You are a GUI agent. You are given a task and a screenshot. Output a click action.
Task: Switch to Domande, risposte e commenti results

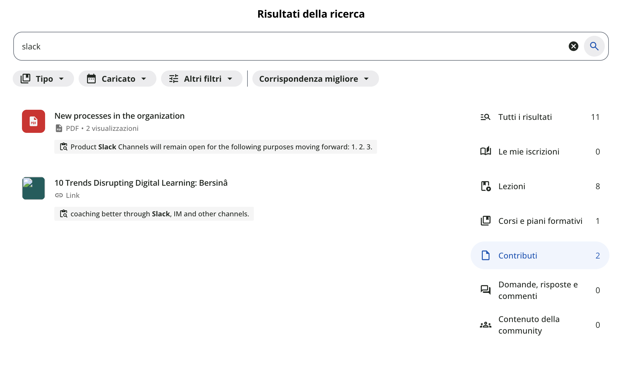(x=538, y=290)
